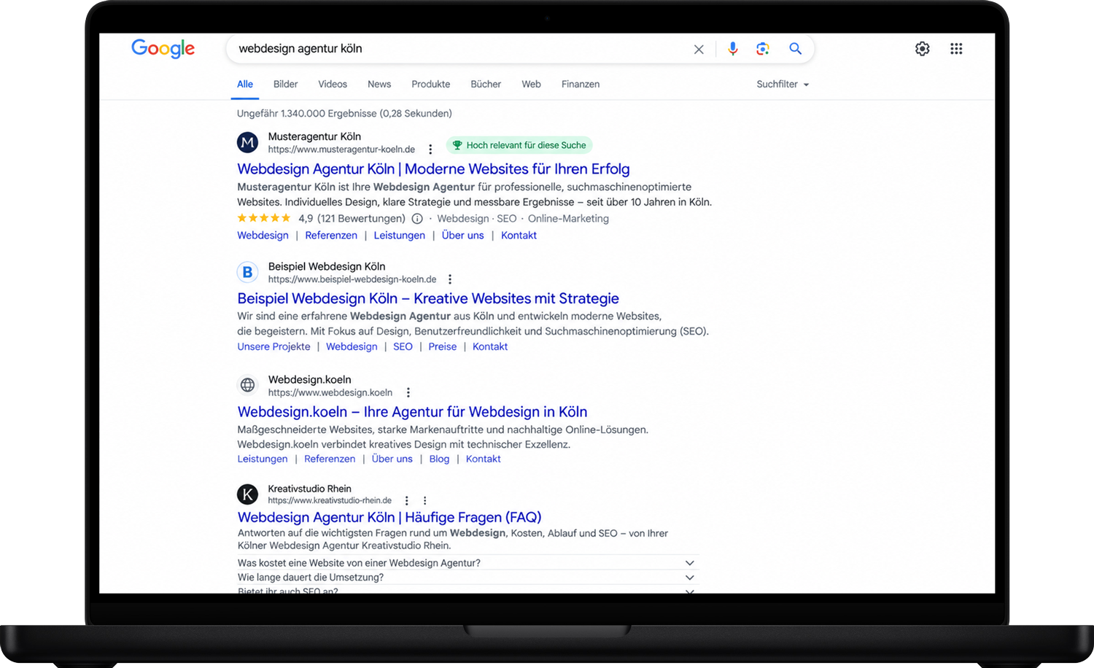Open 'Webdesign.koeln – Ihre Agentur' result title
Screen dimensions: 1094x668
click(412, 412)
